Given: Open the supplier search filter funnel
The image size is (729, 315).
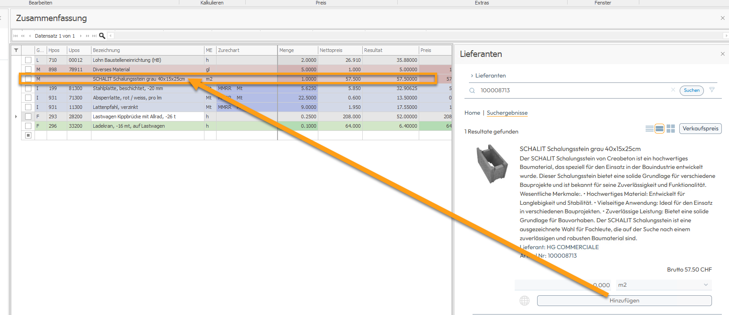Looking at the screenshot, I should click(x=712, y=90).
